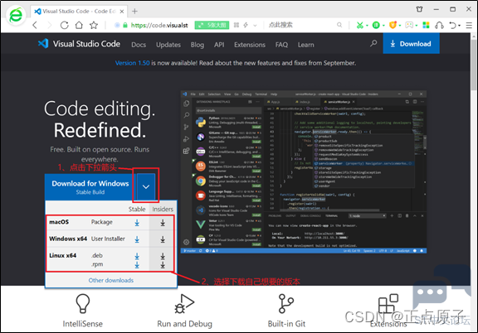The width and height of the screenshot is (478, 333).
Task: Open the API menu item
Action: pos(219,45)
